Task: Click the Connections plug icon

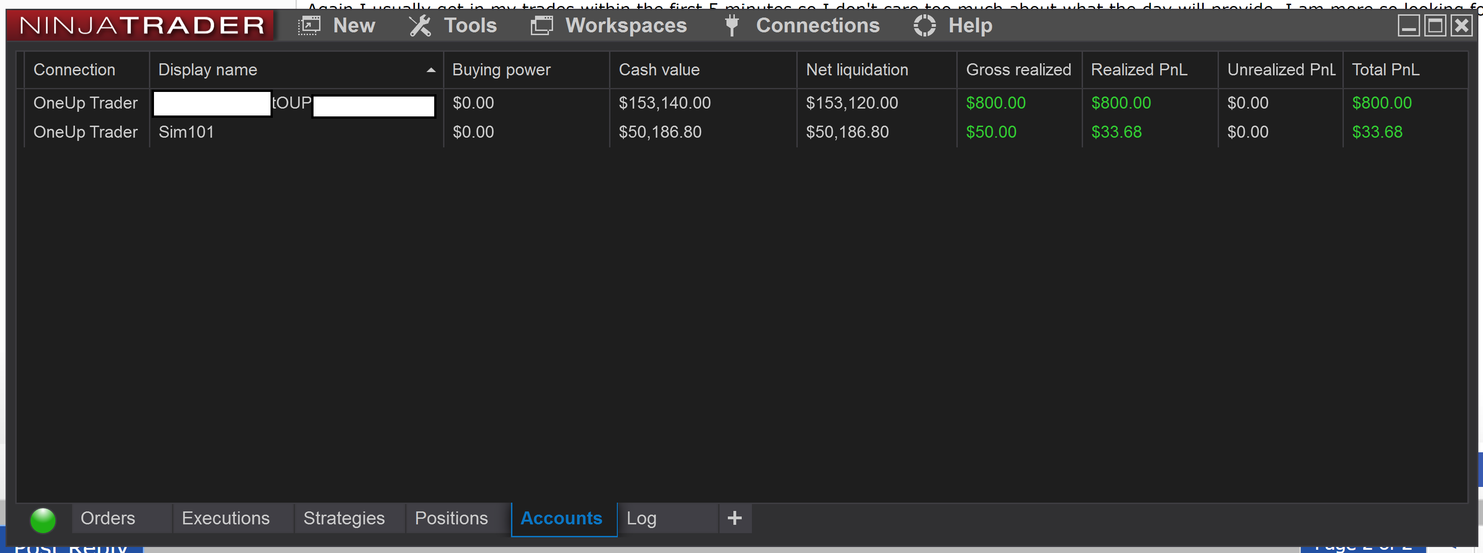Action: [x=732, y=25]
